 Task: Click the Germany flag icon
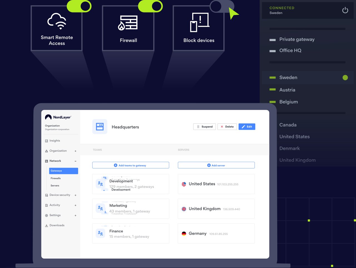[x=184, y=234]
